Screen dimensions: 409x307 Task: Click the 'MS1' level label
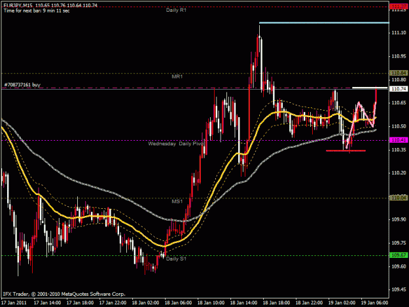point(177,202)
